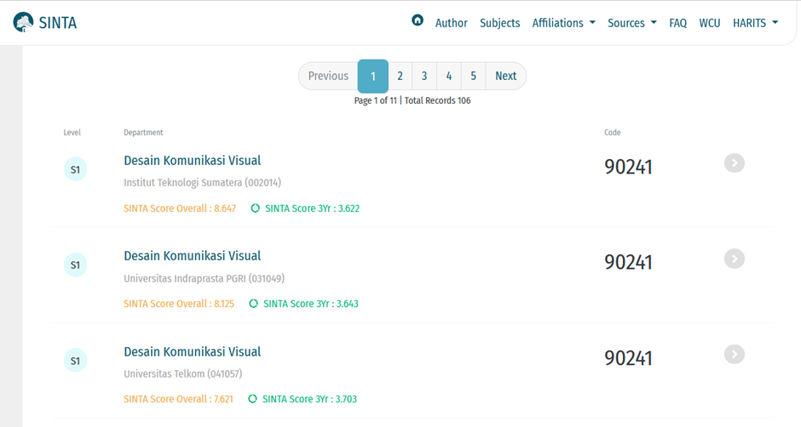Go to the home icon
This screenshot has height=427, width=801.
[x=418, y=20]
